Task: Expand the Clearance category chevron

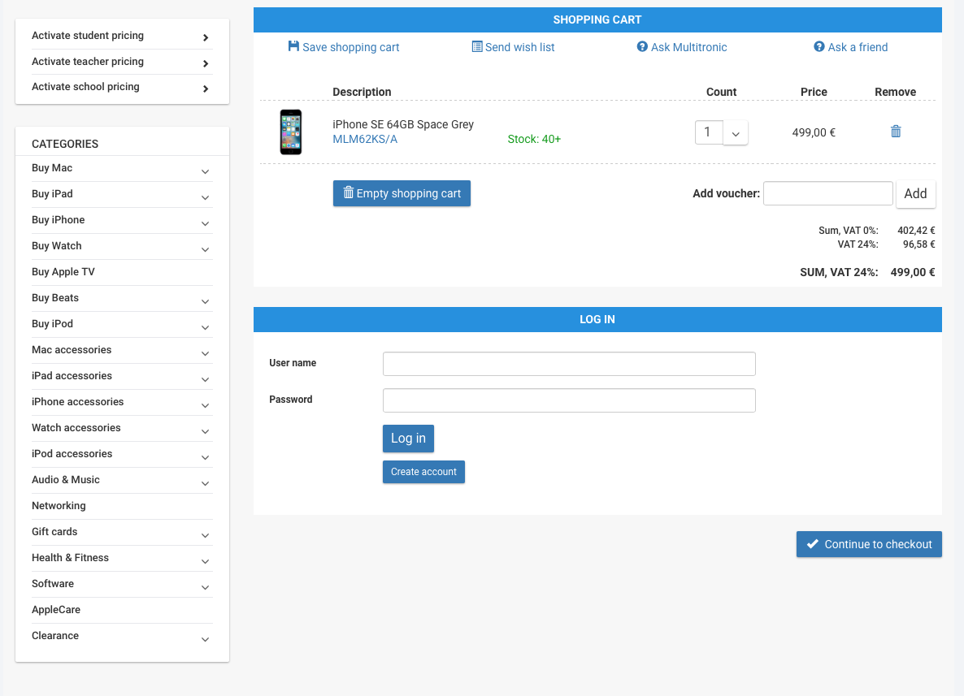Action: pos(206,639)
